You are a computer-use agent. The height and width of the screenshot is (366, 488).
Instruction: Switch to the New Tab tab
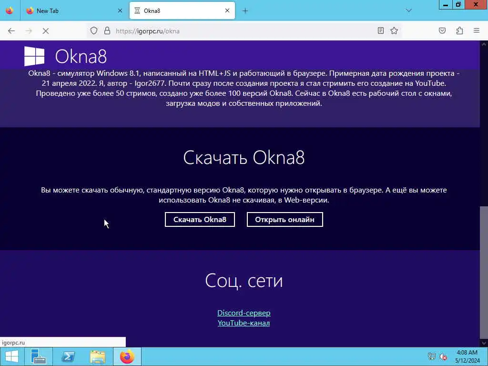click(75, 10)
